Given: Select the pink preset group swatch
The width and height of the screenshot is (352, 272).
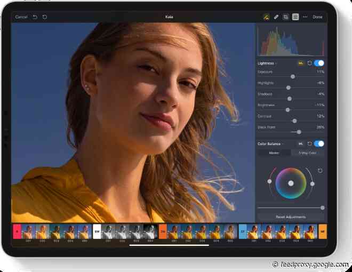Looking at the screenshot, I should (x=17, y=231).
